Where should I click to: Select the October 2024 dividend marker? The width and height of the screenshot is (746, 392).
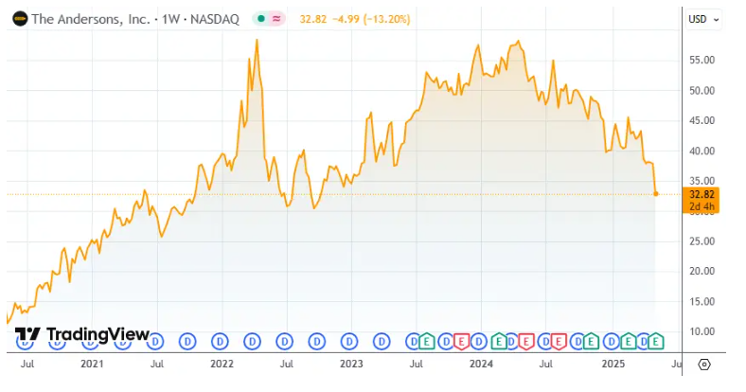tap(577, 341)
